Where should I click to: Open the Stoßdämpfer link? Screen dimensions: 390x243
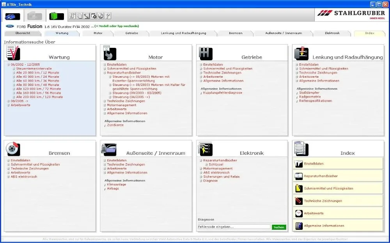click(x=309, y=93)
